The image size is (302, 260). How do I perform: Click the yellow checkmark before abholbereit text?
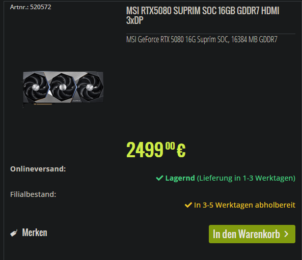tap(188, 205)
